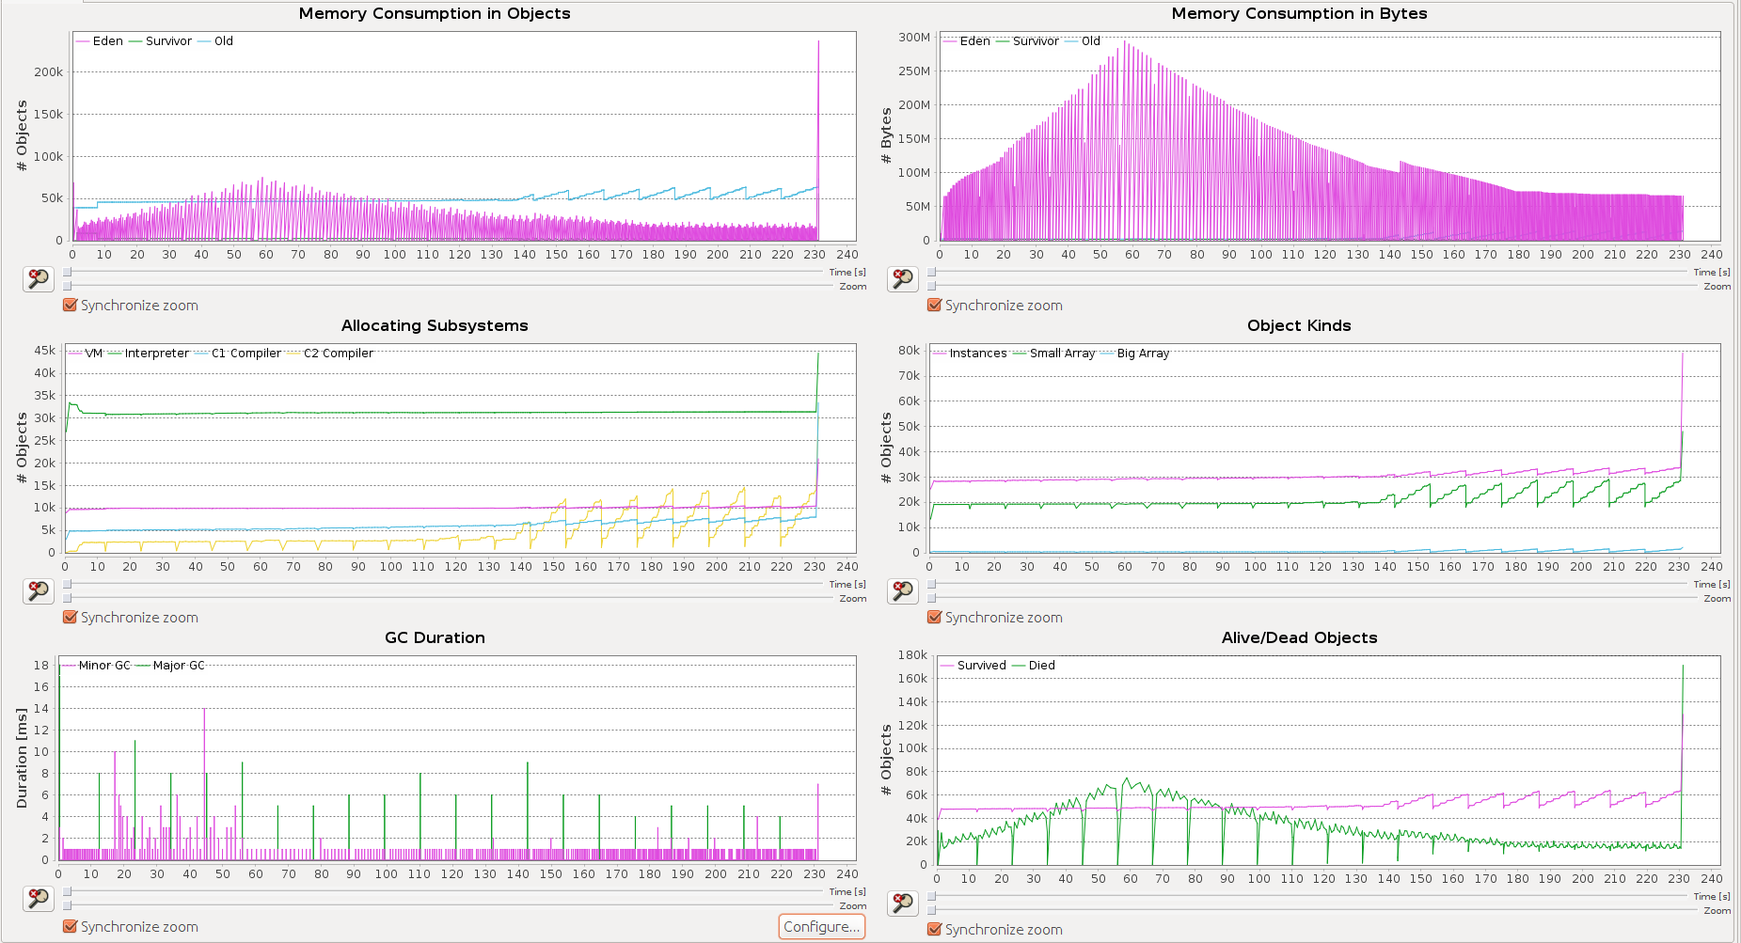Click Survivor legend in Memory Consumption in Bytes
Viewport: 1741px width, 943px height.
coord(1027,41)
